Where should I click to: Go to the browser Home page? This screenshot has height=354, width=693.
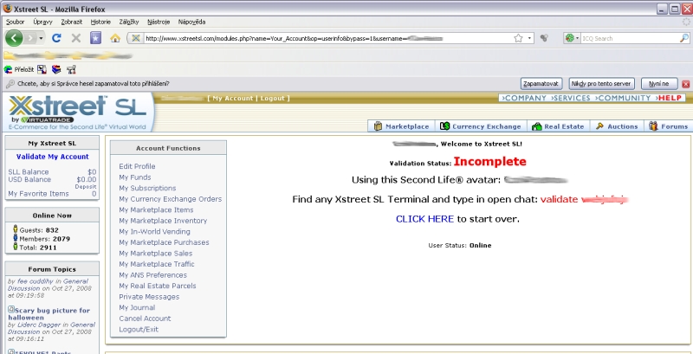click(114, 38)
